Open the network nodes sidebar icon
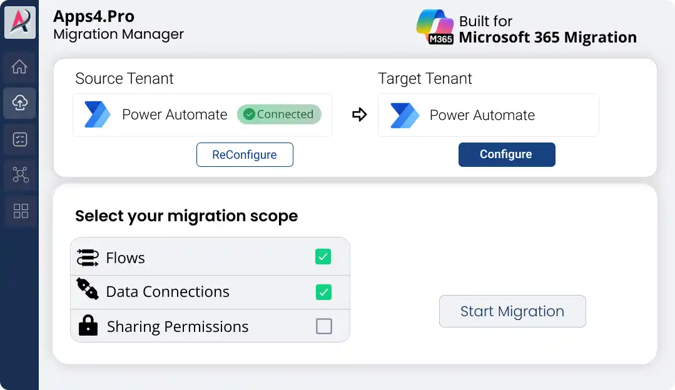This screenshot has width=675, height=390. (x=20, y=174)
